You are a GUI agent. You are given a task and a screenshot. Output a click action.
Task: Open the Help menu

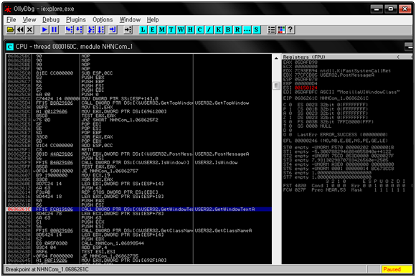click(153, 20)
